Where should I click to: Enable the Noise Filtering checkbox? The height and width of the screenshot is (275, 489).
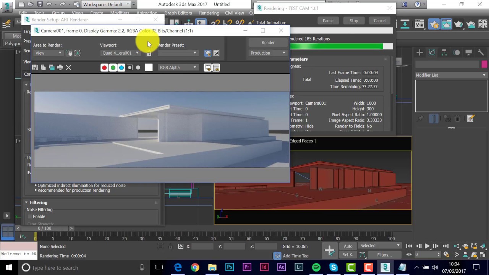[30, 217]
